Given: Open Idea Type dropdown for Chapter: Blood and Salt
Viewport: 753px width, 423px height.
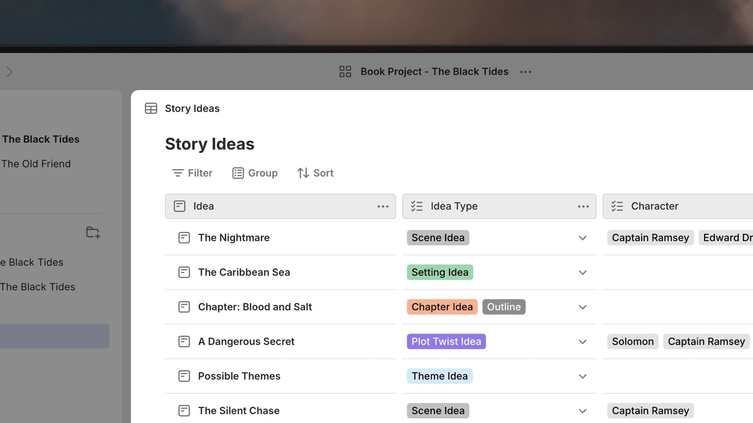Looking at the screenshot, I should [x=582, y=307].
